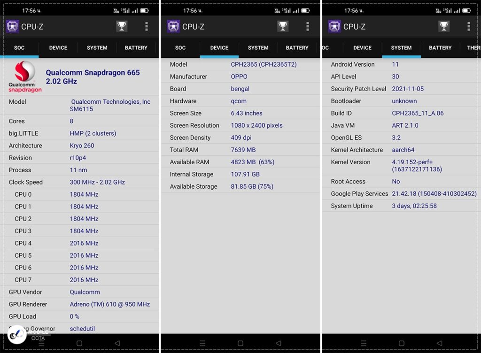Tap the Android home button in right screen

pos(402,343)
